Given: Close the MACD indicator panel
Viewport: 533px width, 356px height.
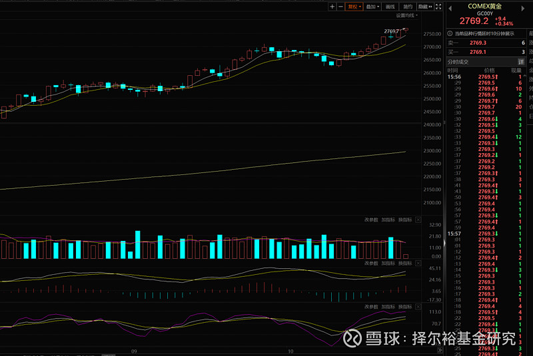Looking at the screenshot, I should pos(418,263).
